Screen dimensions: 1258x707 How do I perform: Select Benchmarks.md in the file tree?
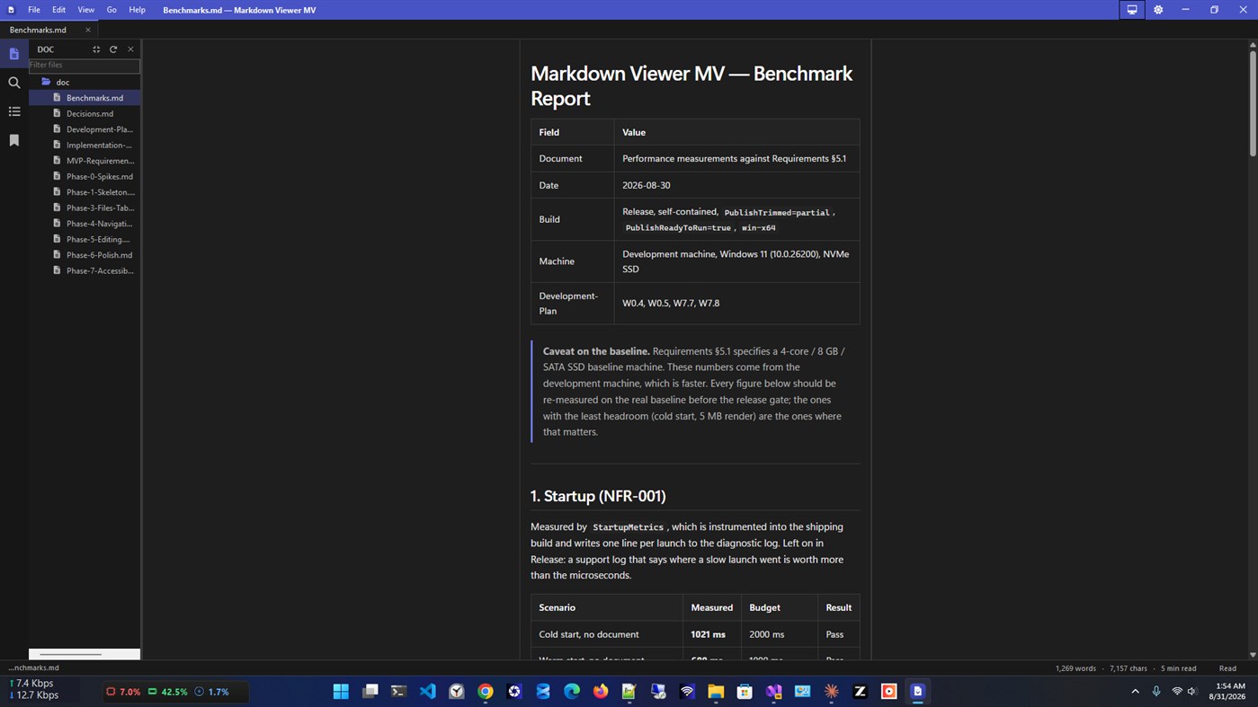tap(85, 98)
